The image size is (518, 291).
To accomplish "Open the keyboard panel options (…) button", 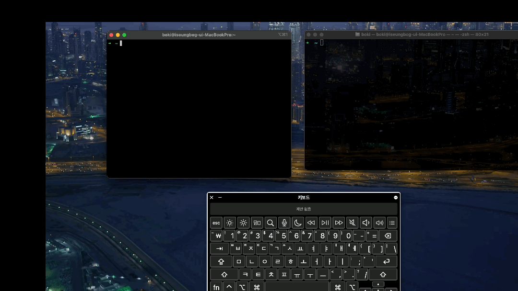I will [395, 197].
